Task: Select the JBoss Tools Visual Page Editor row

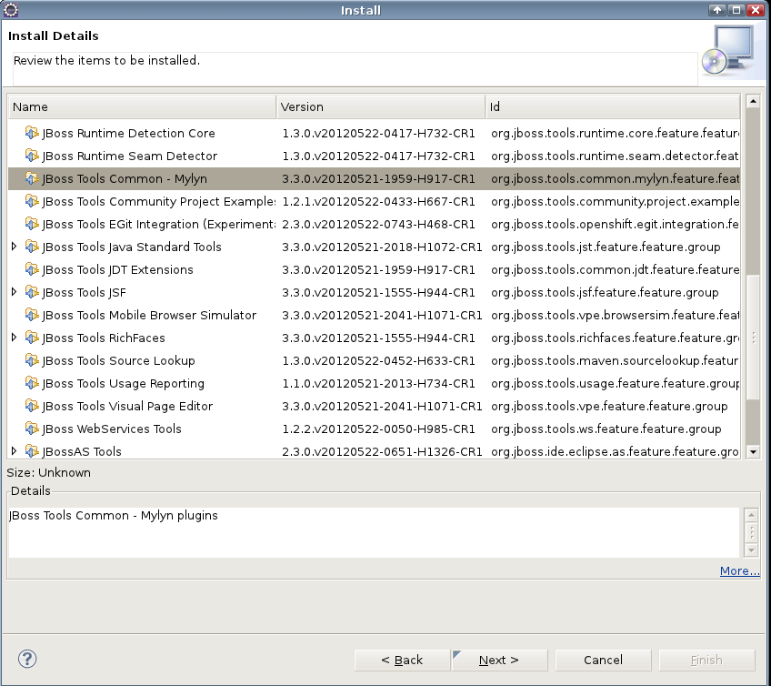Action: 375,406
